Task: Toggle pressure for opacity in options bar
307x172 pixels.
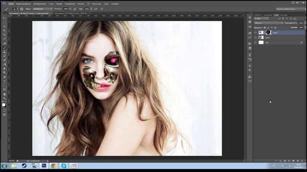Action: pyautogui.click(x=75, y=9)
